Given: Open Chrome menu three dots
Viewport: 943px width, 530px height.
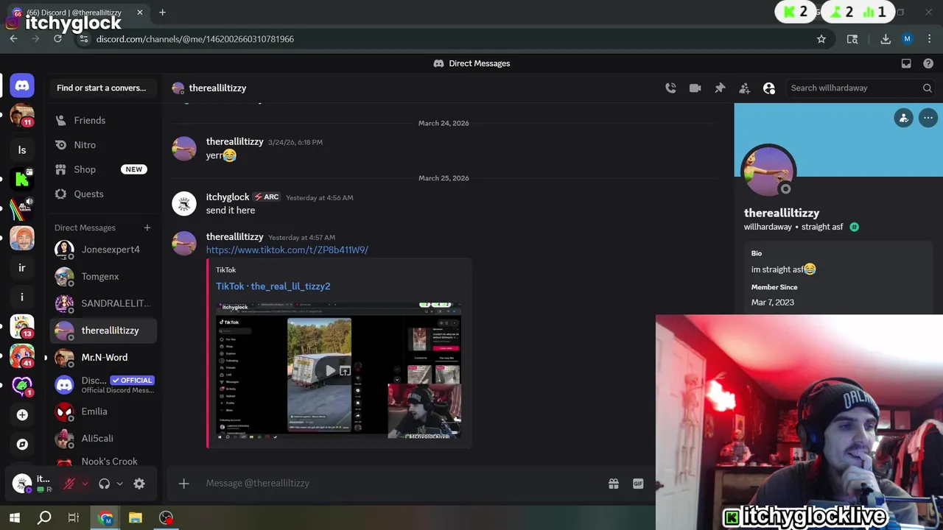Looking at the screenshot, I should click(x=929, y=39).
